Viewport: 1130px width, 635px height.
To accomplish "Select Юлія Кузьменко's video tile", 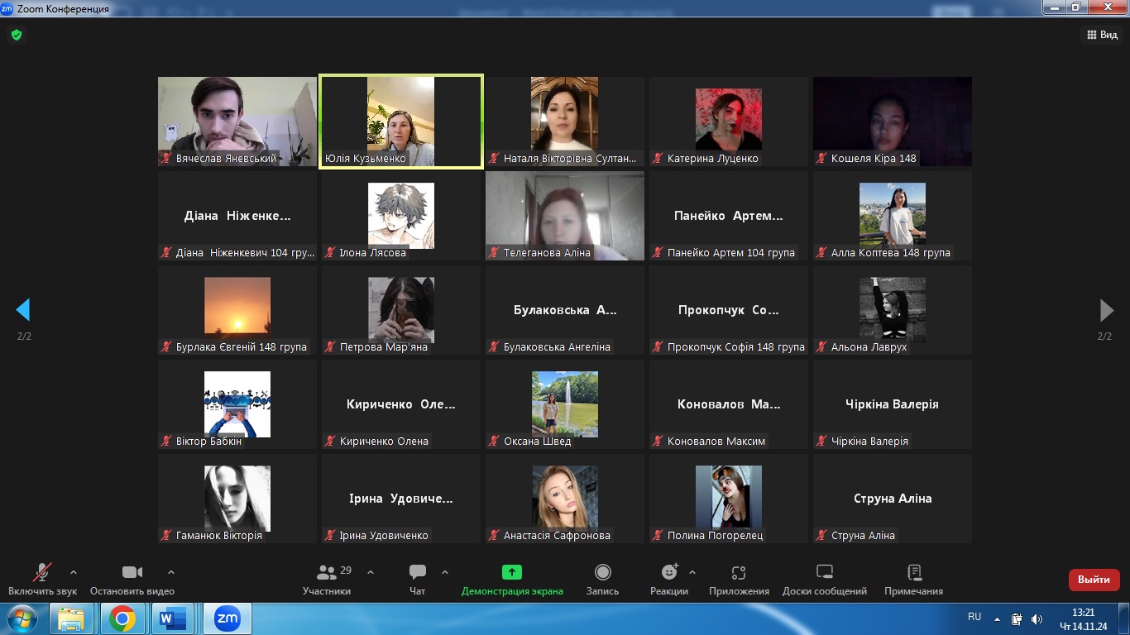I will coord(400,122).
